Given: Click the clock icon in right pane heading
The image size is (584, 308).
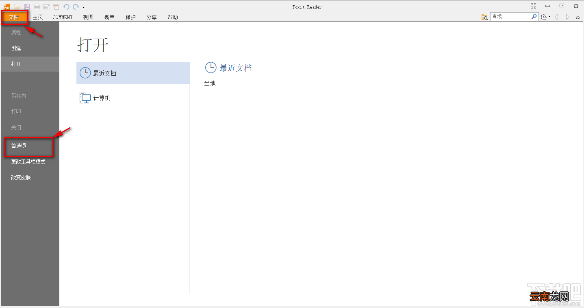Looking at the screenshot, I should tap(211, 68).
